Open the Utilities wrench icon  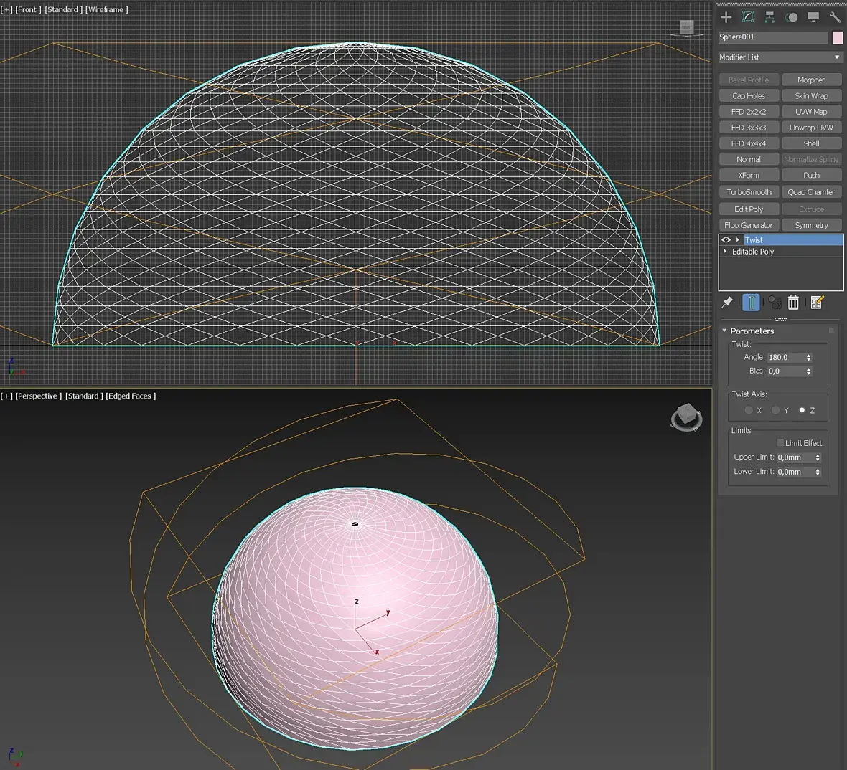point(834,17)
